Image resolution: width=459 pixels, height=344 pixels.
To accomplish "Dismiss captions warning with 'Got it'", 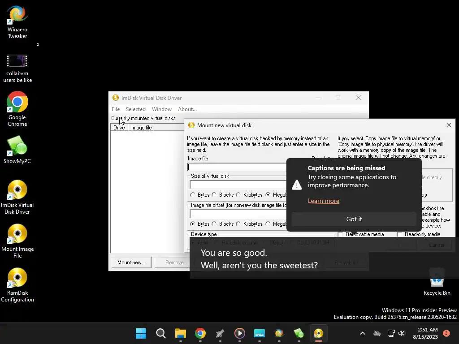I will (x=354, y=219).
